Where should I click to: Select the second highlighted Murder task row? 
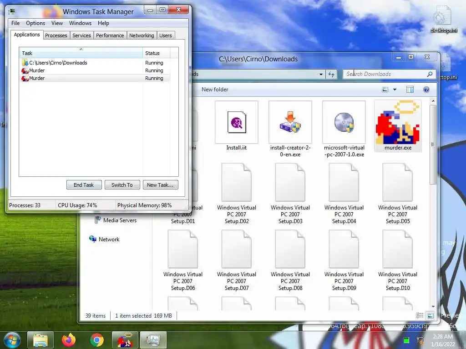coord(95,78)
